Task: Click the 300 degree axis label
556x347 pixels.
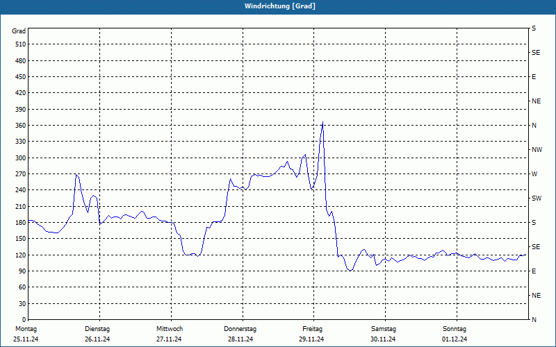Action: pos(21,158)
